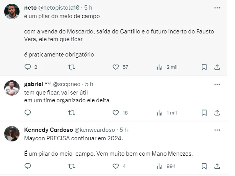Viewport: 235px width, 176px height.
Task: View analytics on neto's tweet
Action: pos(160,67)
